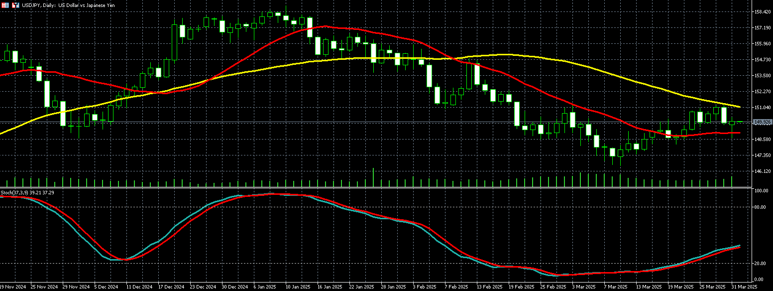Click the 16 Jan 2025 date label
This screenshot has height=291, width=773.
(330, 287)
